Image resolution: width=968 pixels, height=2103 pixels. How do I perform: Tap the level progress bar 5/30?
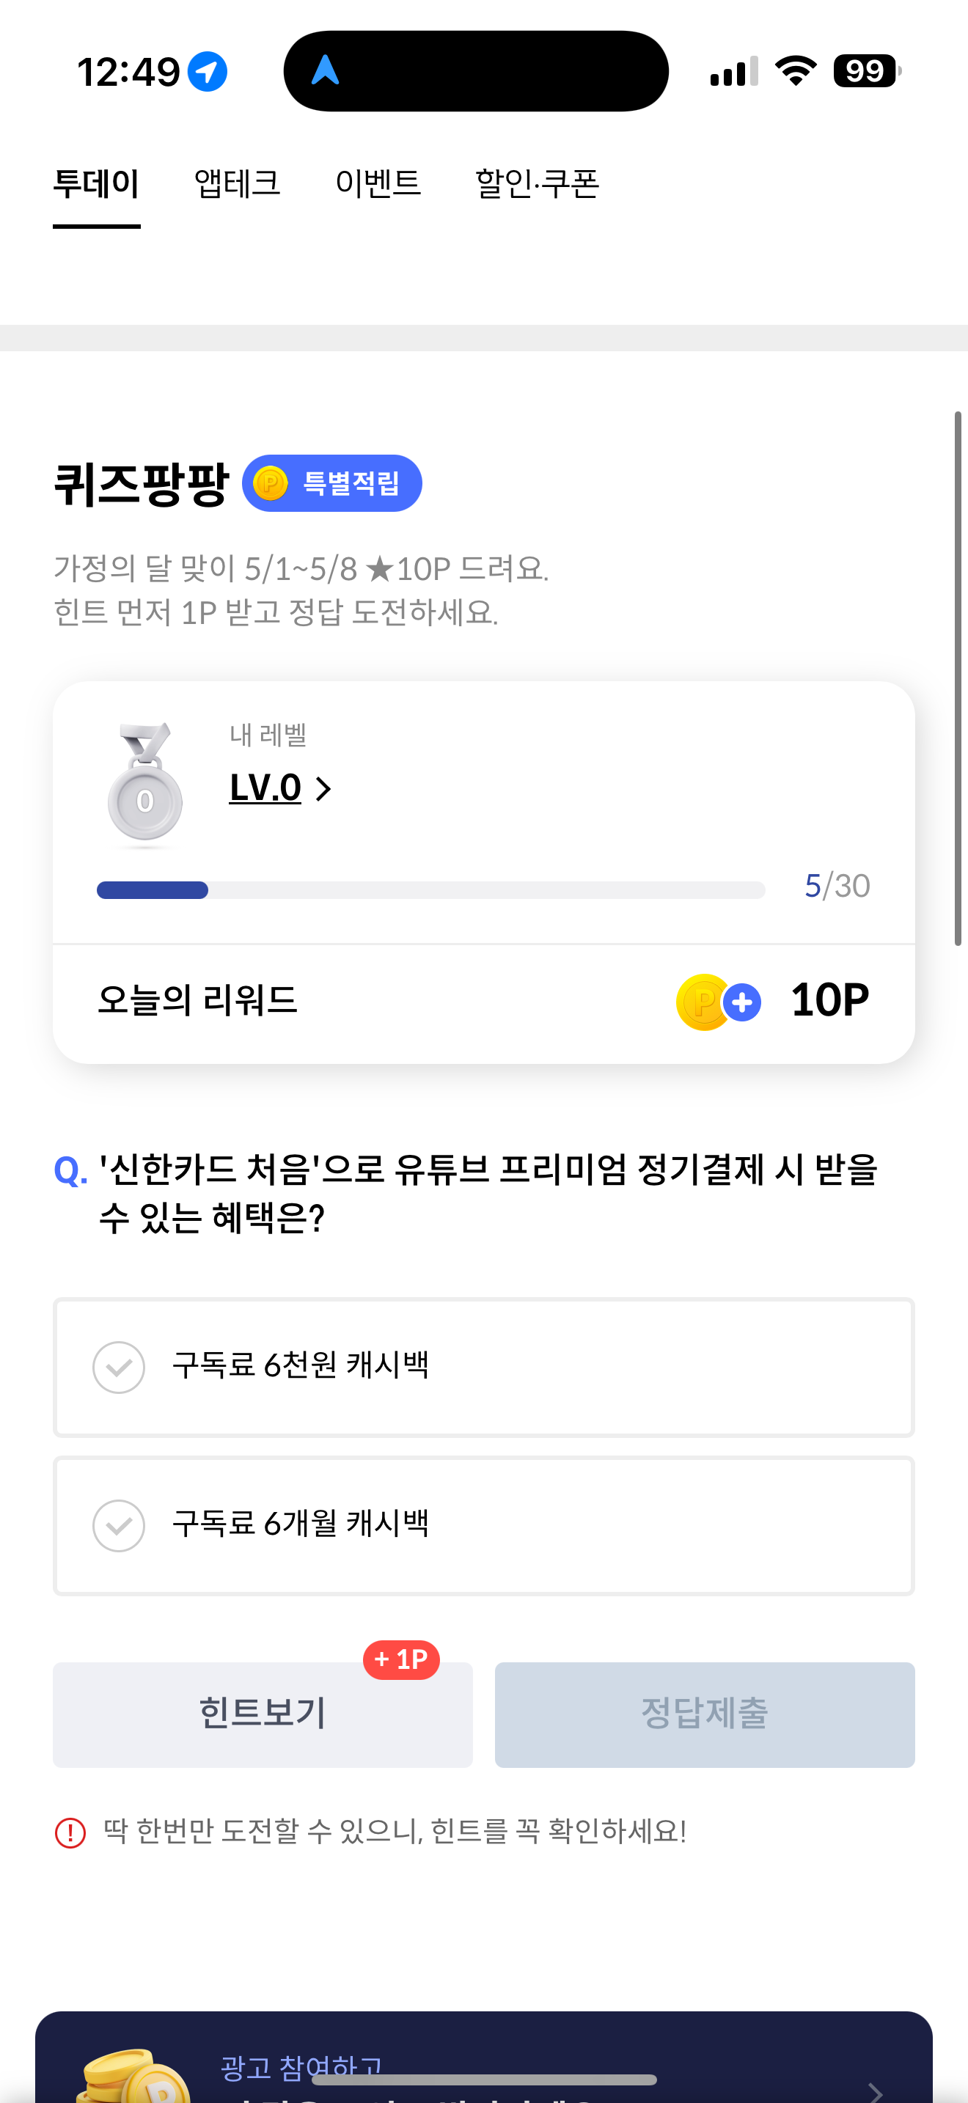431,890
